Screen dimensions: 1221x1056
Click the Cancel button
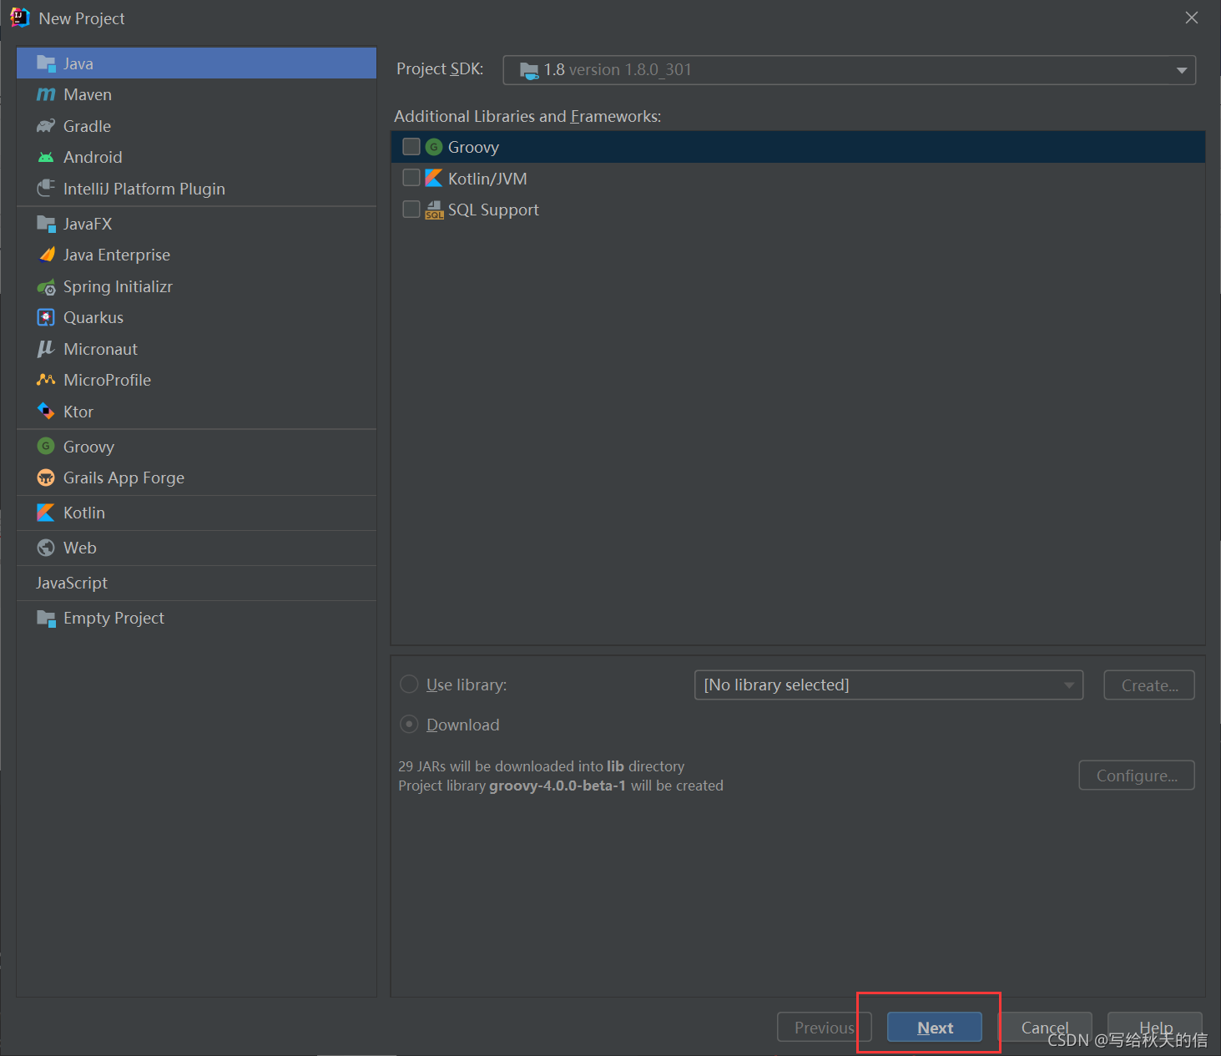[x=1045, y=1028]
